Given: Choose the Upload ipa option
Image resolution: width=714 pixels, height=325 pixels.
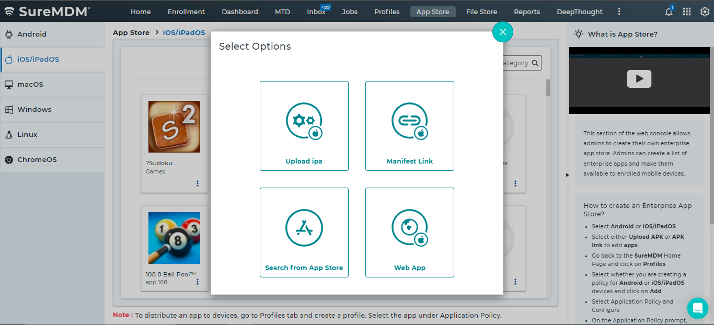Looking at the screenshot, I should tap(304, 126).
